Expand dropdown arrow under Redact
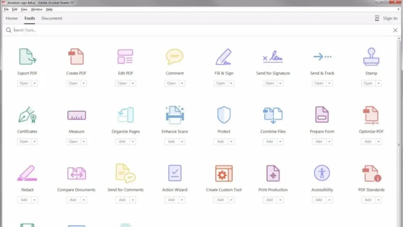 click(35, 200)
